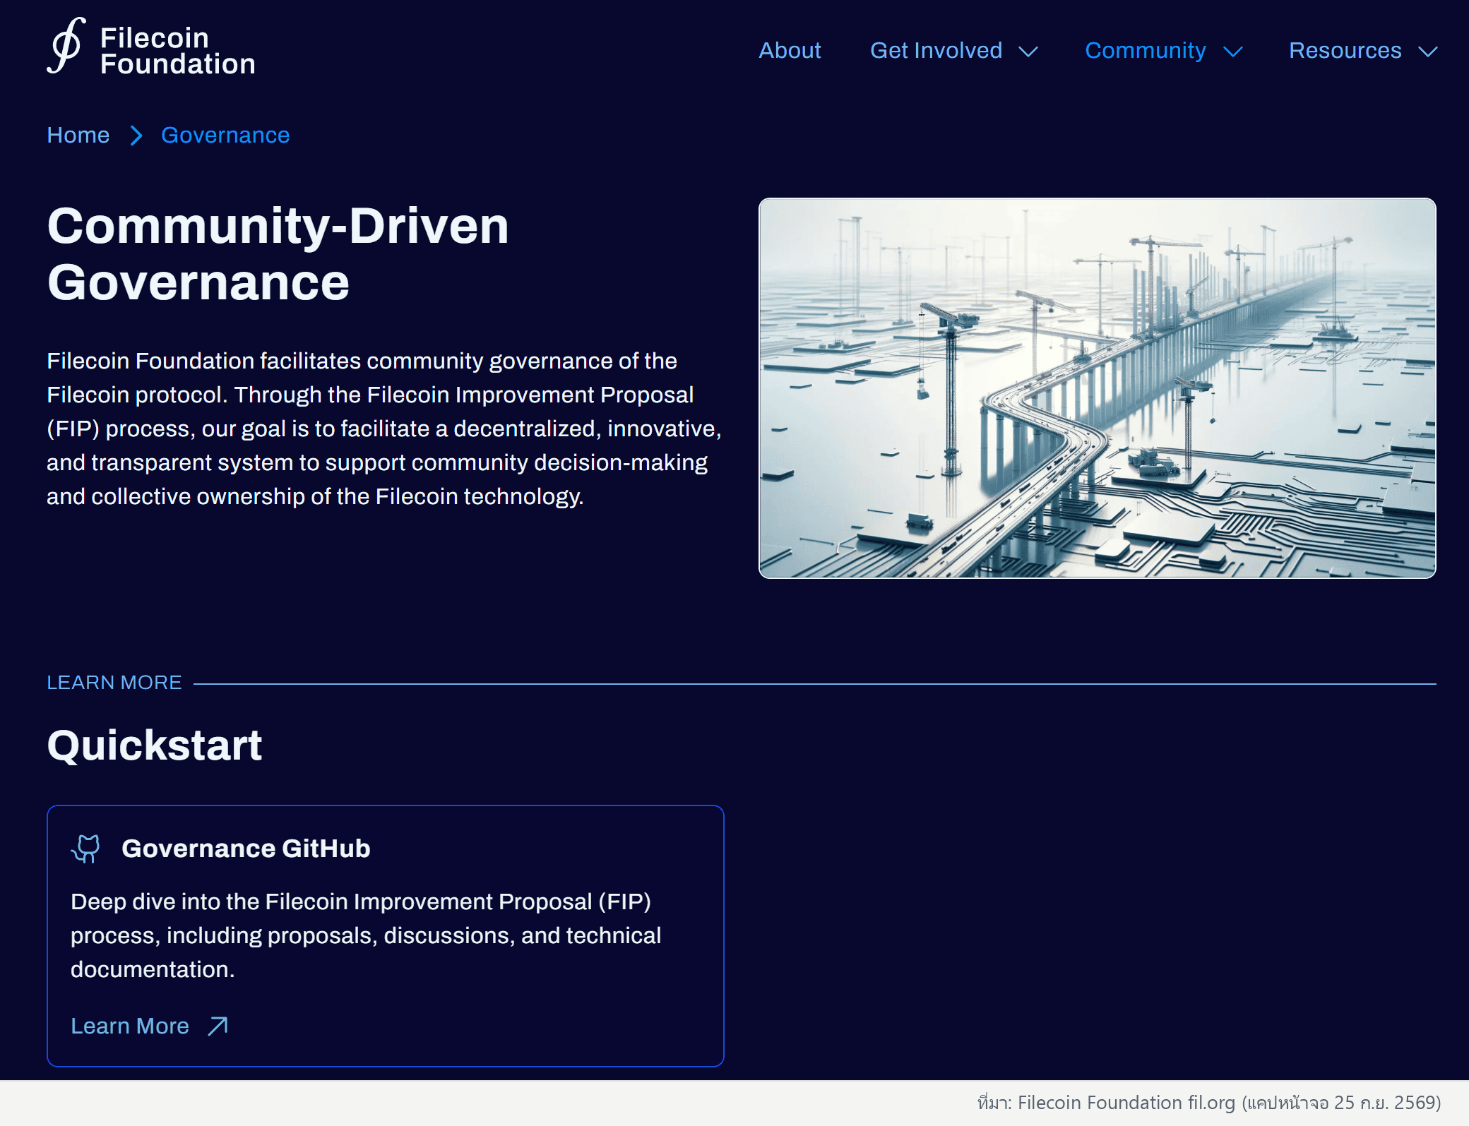Open the GitHub cat icon in Governance card
The width and height of the screenshot is (1469, 1126).
pyautogui.click(x=85, y=849)
